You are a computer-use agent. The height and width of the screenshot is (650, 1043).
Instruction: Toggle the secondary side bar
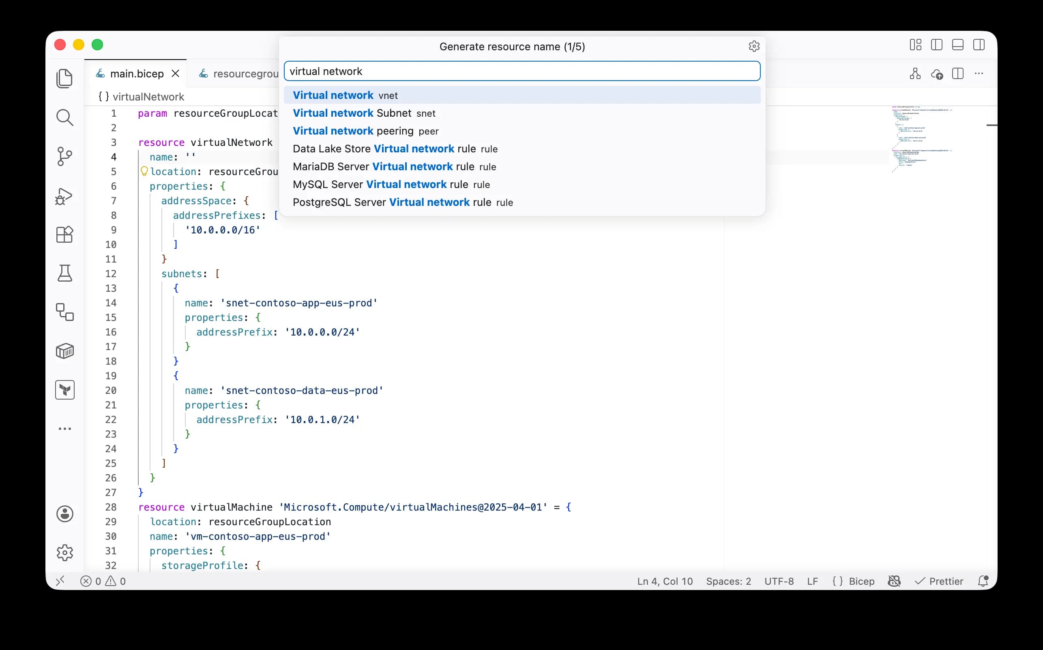coord(979,44)
